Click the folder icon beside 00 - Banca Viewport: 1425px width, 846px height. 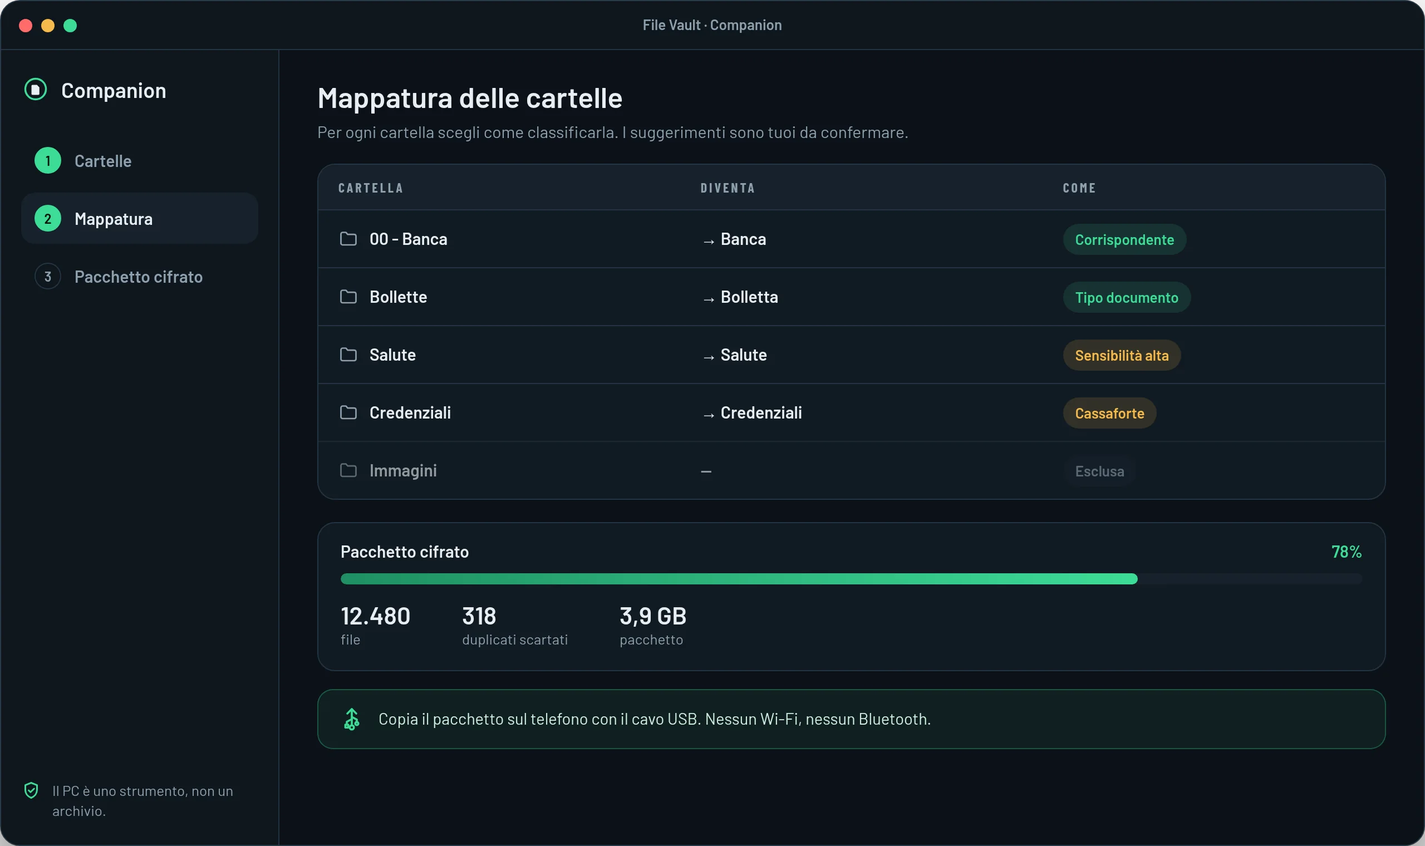point(348,239)
